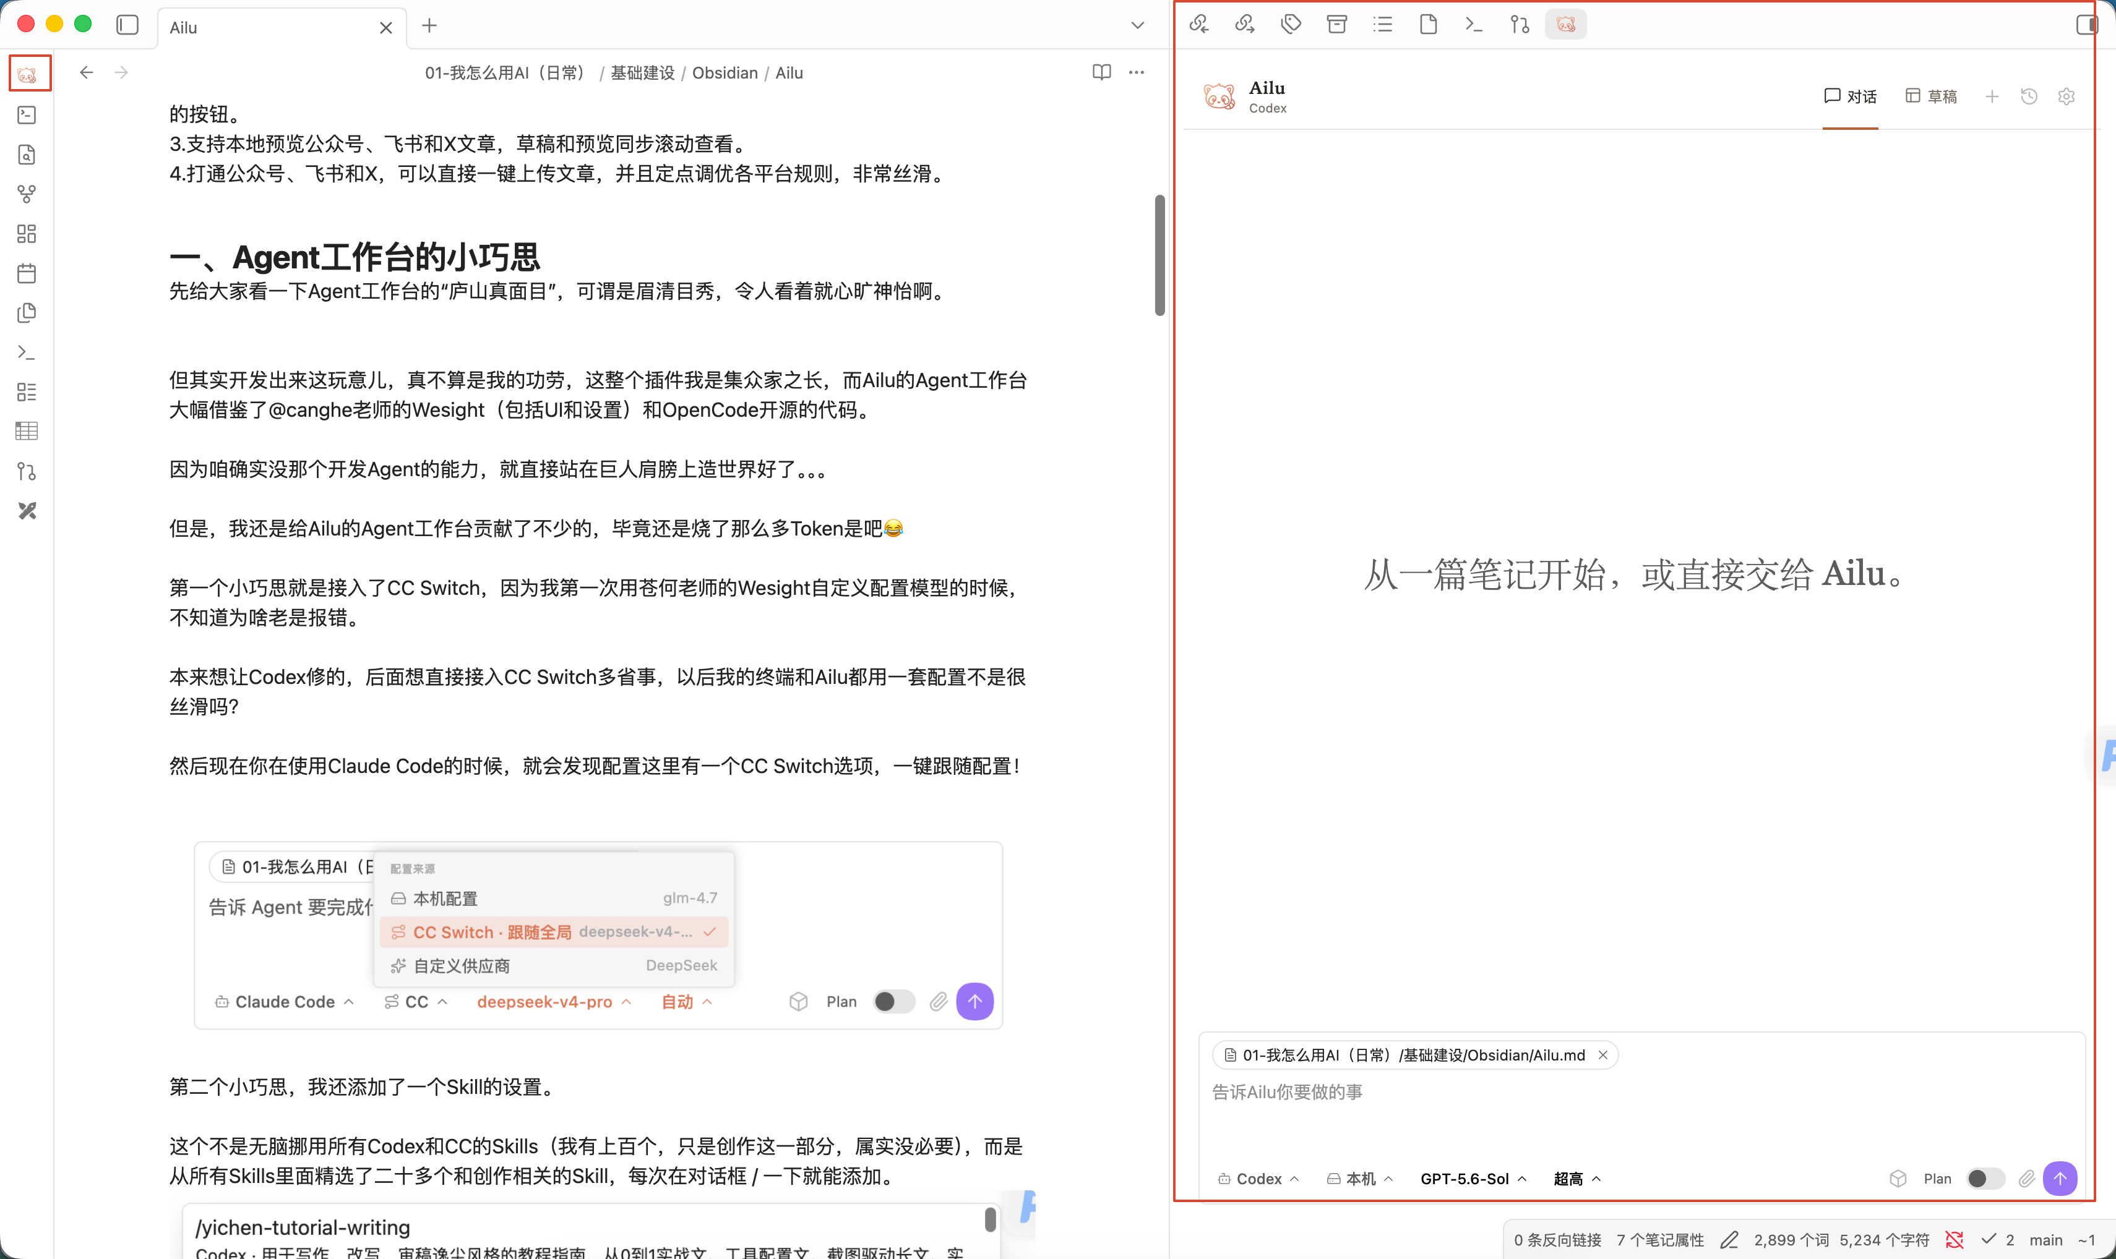This screenshot has width=2116, height=1259.
Task: Click the main branch name in status bar
Action: pyautogui.click(x=2045, y=1239)
